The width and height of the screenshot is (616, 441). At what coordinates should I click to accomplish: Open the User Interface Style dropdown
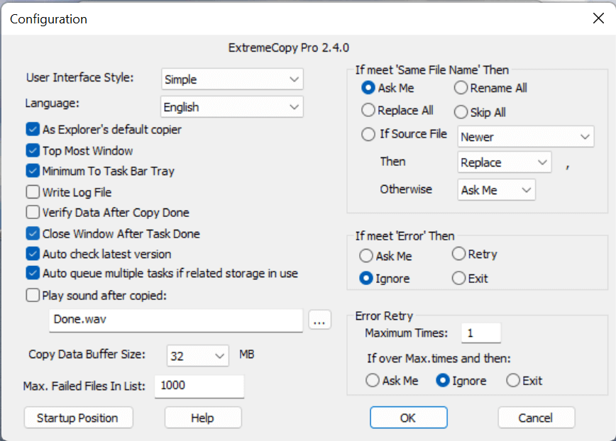(232, 79)
